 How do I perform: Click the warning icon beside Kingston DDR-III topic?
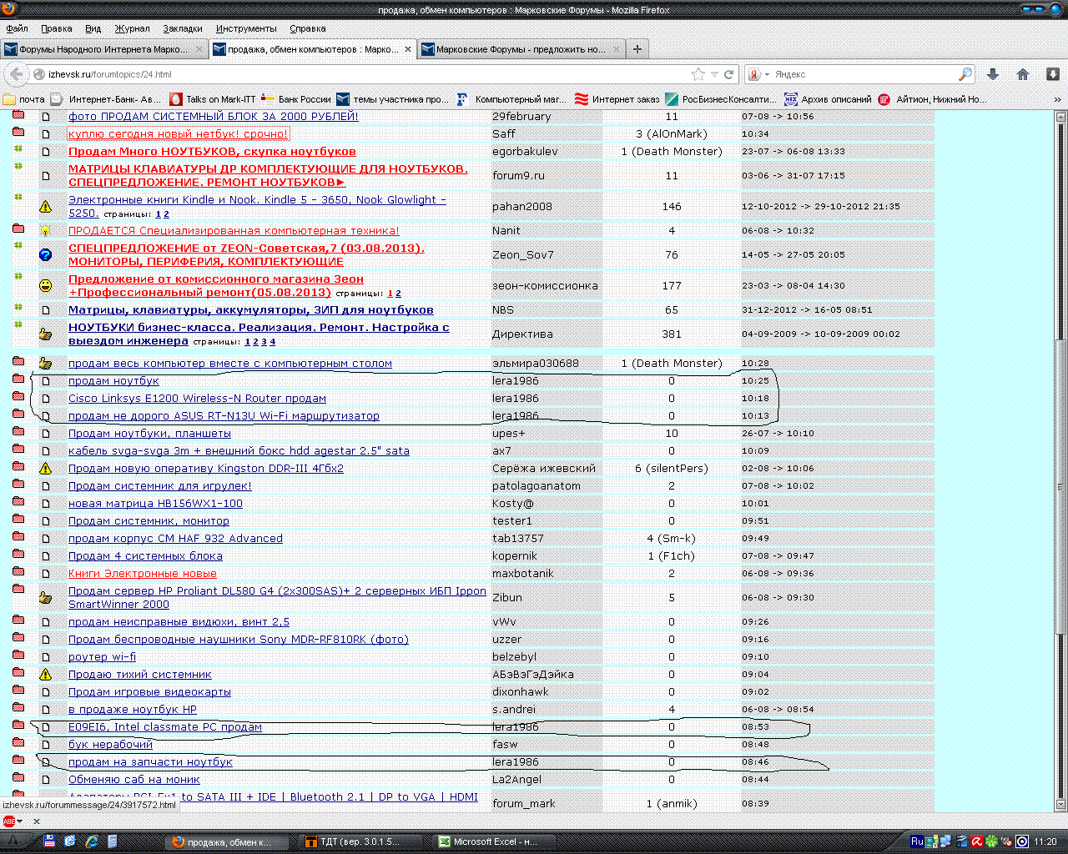coord(46,468)
